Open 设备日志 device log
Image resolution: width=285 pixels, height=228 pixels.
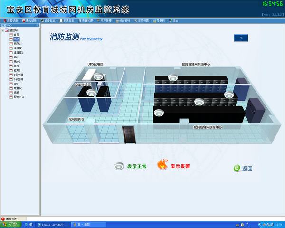point(48,21)
